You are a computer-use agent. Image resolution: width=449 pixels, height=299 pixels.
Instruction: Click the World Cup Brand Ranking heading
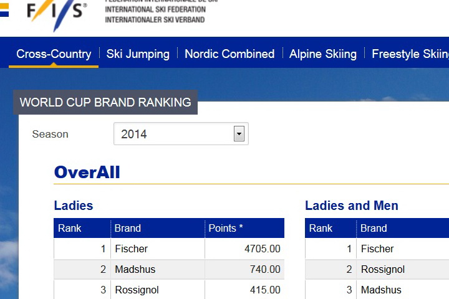tap(105, 102)
